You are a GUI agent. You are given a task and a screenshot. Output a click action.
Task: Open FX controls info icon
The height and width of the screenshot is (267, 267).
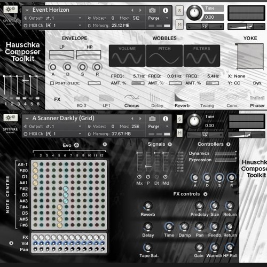tap(206, 194)
